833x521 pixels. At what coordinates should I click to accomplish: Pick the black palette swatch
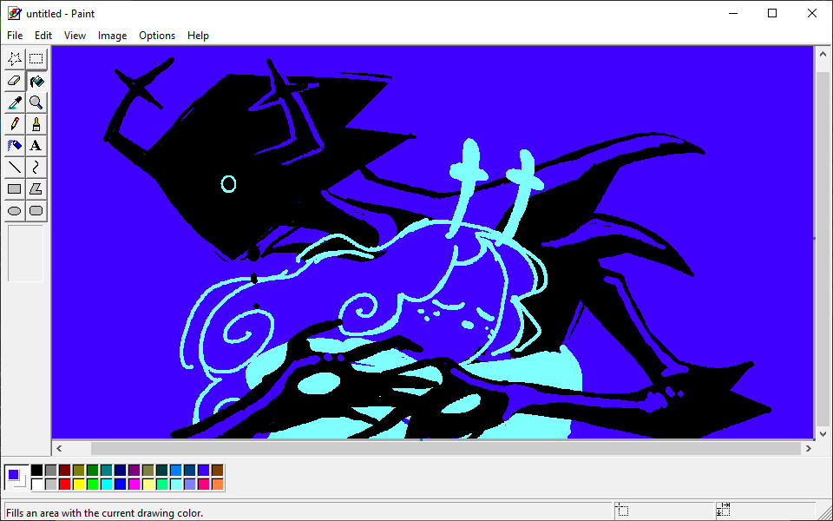(36, 470)
